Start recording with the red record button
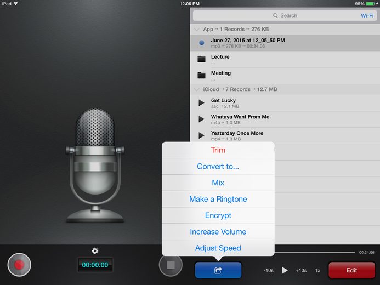The width and height of the screenshot is (380, 285). (19, 265)
